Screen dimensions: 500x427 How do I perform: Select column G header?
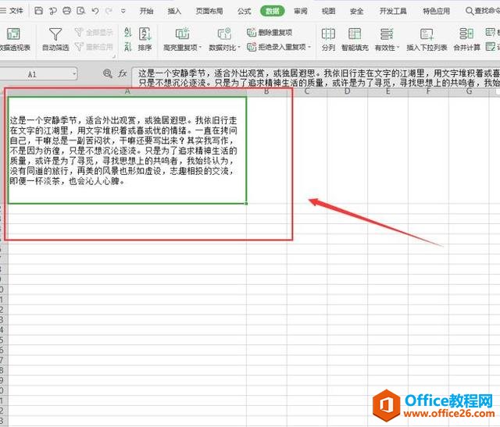tap(469, 91)
